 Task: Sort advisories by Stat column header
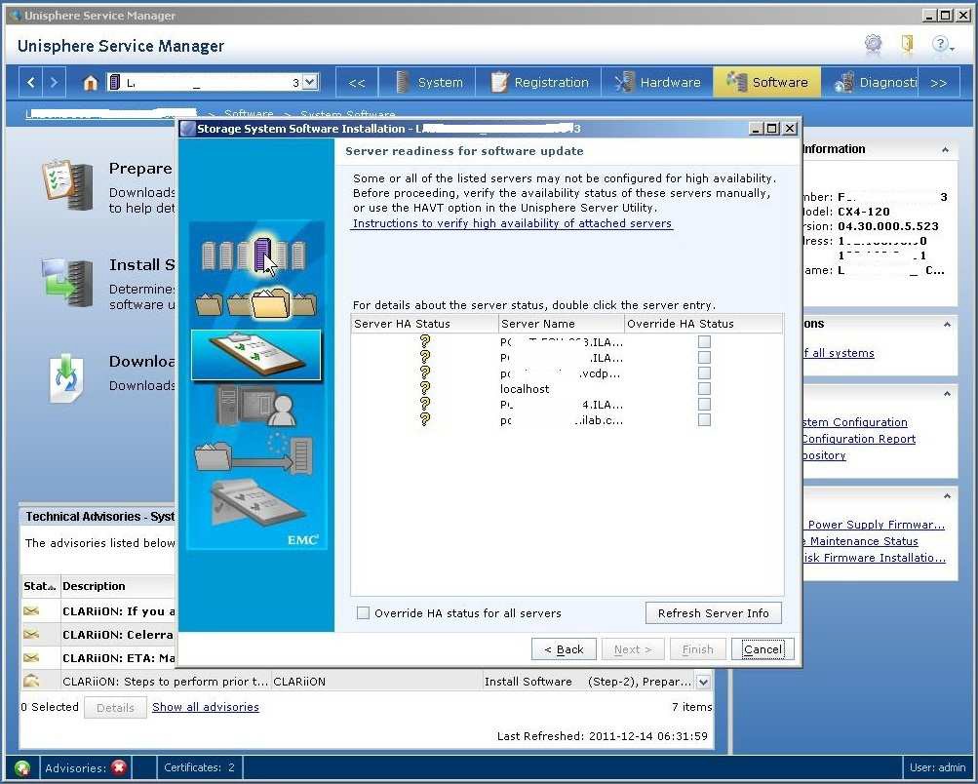point(40,586)
